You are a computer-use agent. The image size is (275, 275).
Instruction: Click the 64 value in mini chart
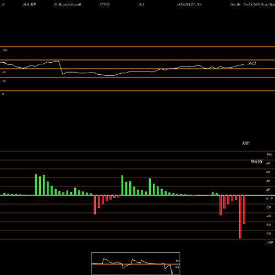click(177, 261)
